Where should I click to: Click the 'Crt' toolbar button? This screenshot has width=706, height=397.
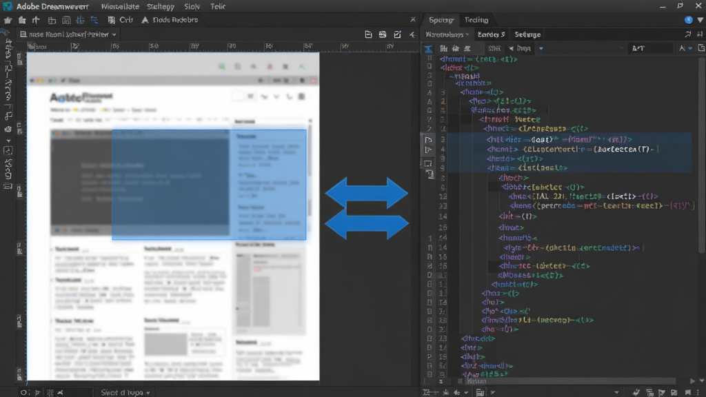pyautogui.click(x=121, y=20)
